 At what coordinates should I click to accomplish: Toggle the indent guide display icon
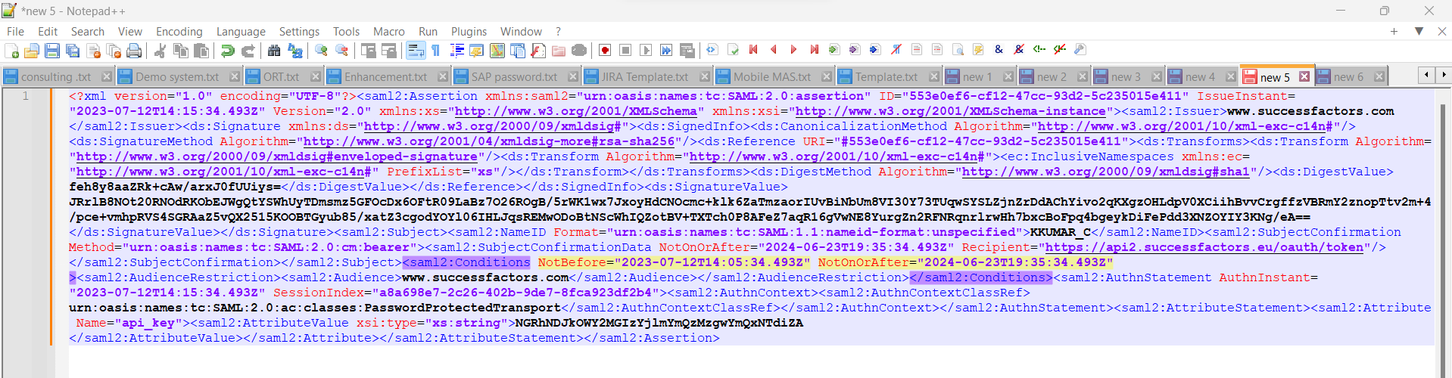(456, 51)
